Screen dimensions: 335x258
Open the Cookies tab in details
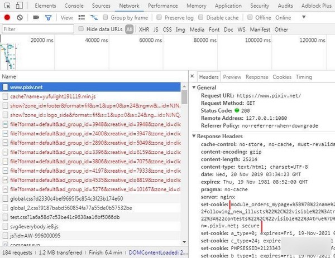[x=282, y=77]
